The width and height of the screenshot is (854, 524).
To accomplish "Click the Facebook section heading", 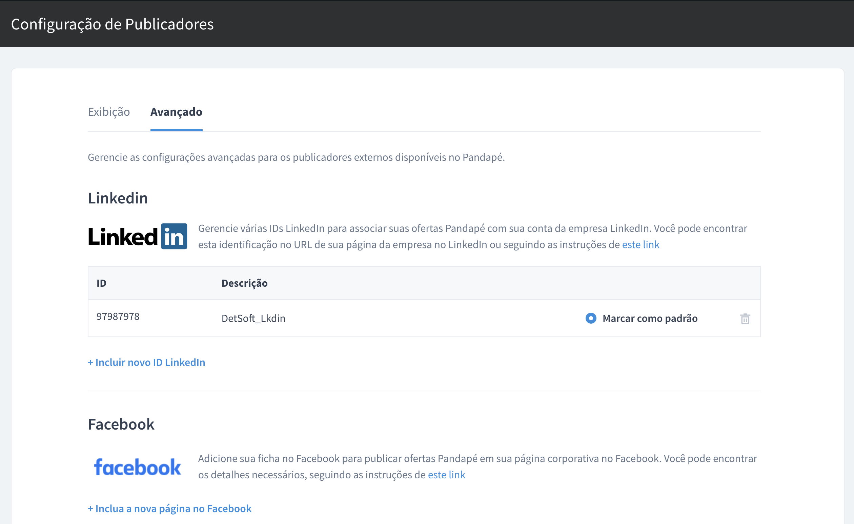I will [121, 424].
